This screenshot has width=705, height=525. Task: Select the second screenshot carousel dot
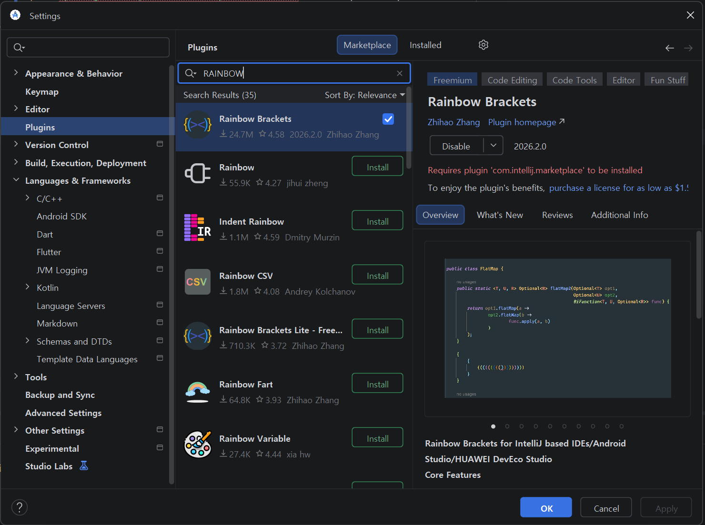click(x=507, y=426)
